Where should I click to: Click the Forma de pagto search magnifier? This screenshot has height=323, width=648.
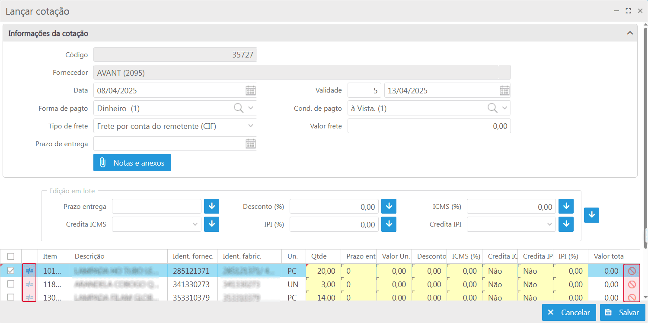pos(238,108)
